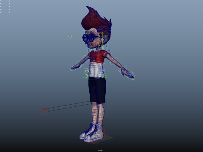Select the white checkered lower shirt mesh
The height and width of the screenshot is (152, 203).
pyautogui.click(x=96, y=70)
